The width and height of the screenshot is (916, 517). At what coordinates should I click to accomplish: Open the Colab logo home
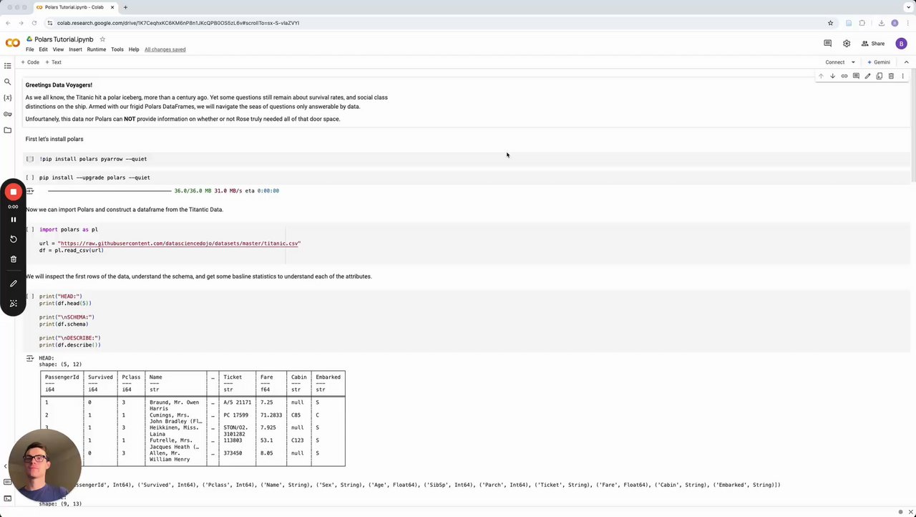click(x=12, y=43)
